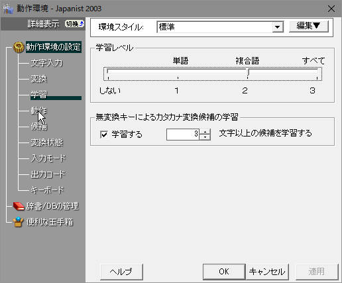Decrease the character count spinner value
This screenshot has width=342, height=283.
(205, 137)
